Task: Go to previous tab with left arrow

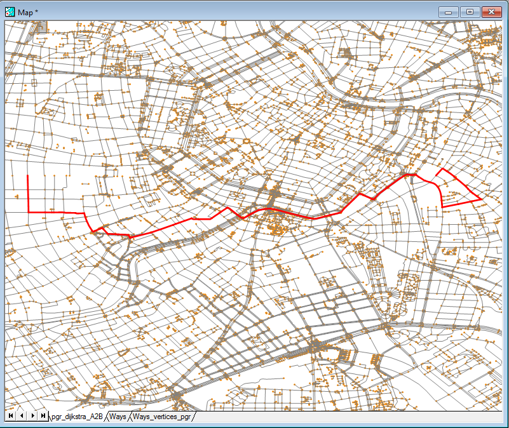Action: (22, 416)
